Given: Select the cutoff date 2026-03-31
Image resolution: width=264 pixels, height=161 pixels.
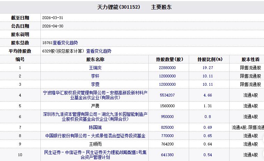Looking at the screenshot, I should pos(53,18).
